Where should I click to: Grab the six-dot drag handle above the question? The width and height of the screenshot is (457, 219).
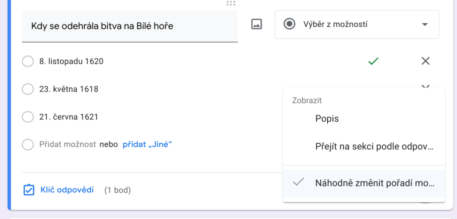[231, 4]
